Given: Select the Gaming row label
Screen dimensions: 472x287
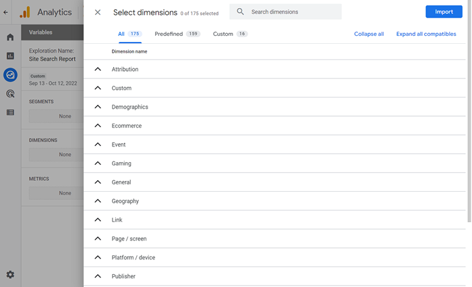Looking at the screenshot, I should [121, 163].
